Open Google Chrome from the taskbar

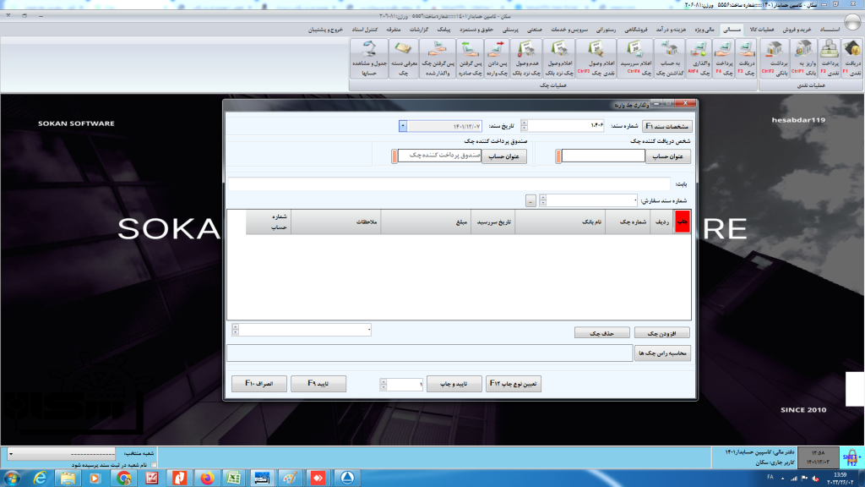(123, 478)
